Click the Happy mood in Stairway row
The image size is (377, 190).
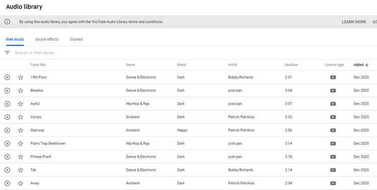point(182,130)
